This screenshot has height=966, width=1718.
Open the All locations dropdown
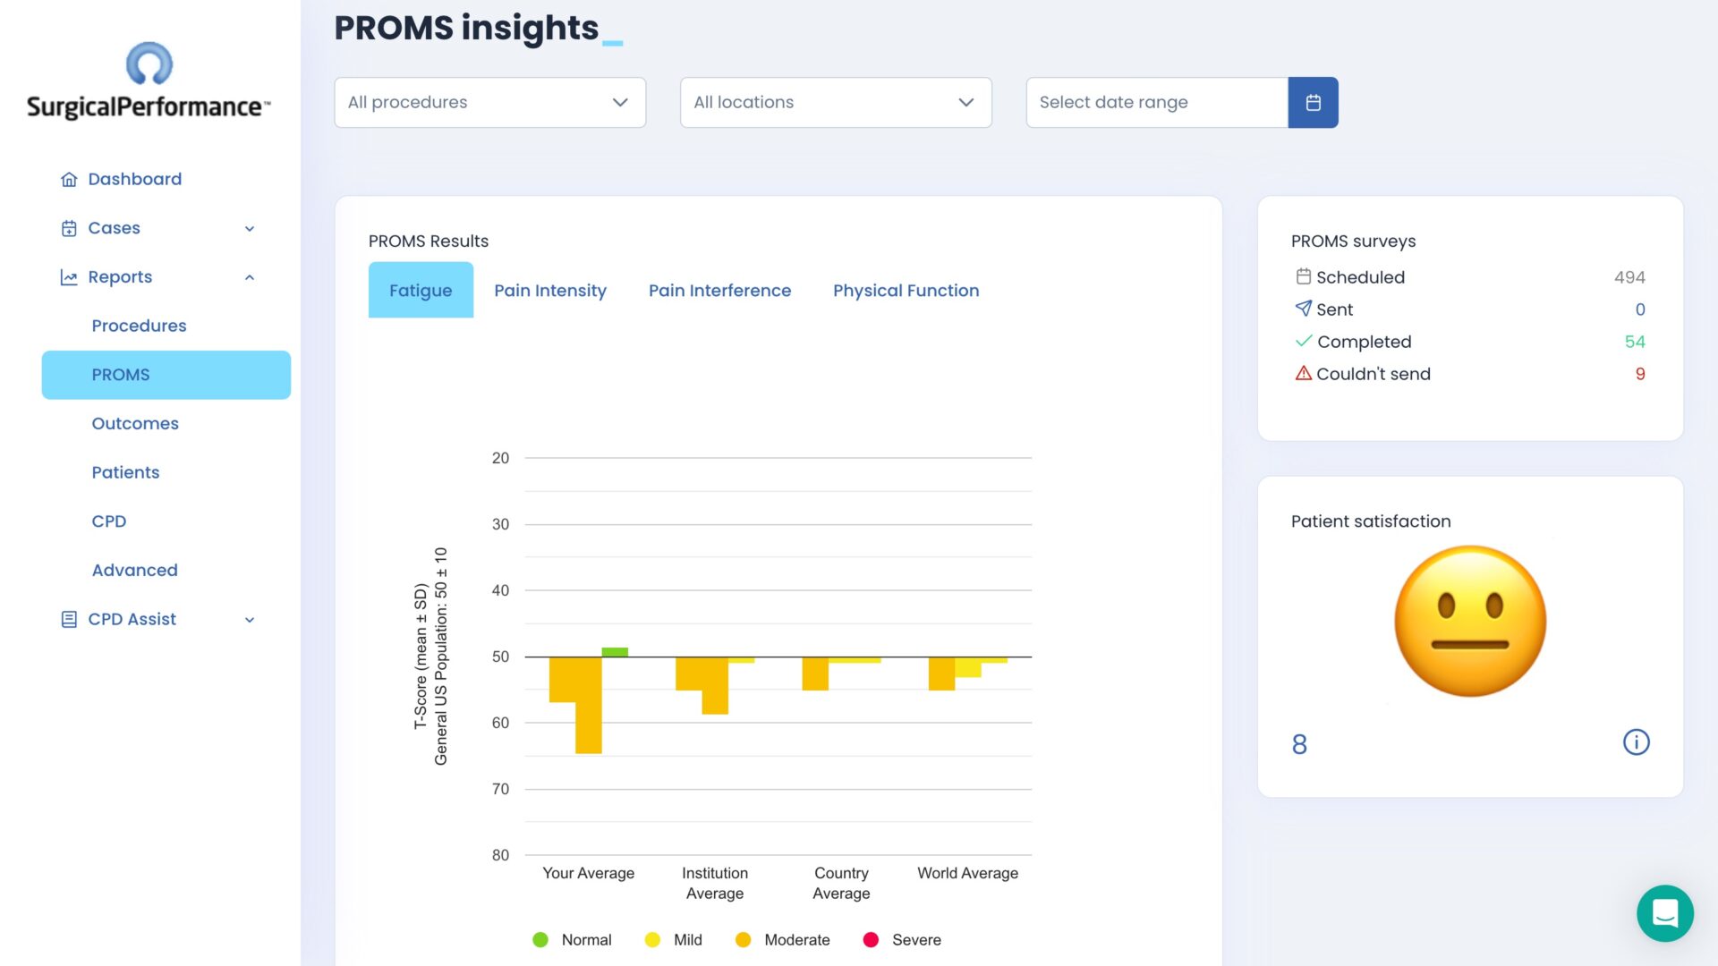(x=835, y=102)
